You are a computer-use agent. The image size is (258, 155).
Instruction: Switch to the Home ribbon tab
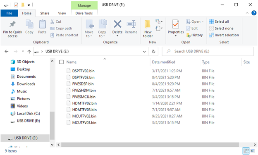tap(26, 13)
